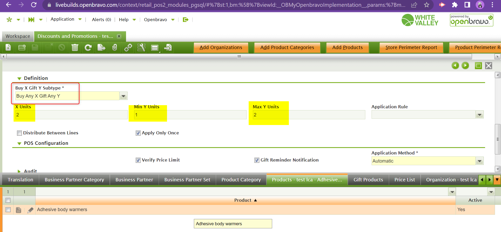Disable the Gift Reminder Notification checkbox
Viewport: 501px width, 232px height.
pyautogui.click(x=257, y=160)
